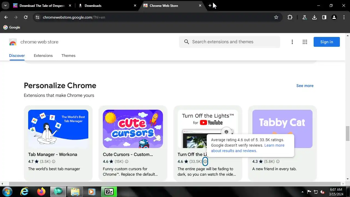
Task: Show rating info for Tabby Cat
Action: [278, 161]
